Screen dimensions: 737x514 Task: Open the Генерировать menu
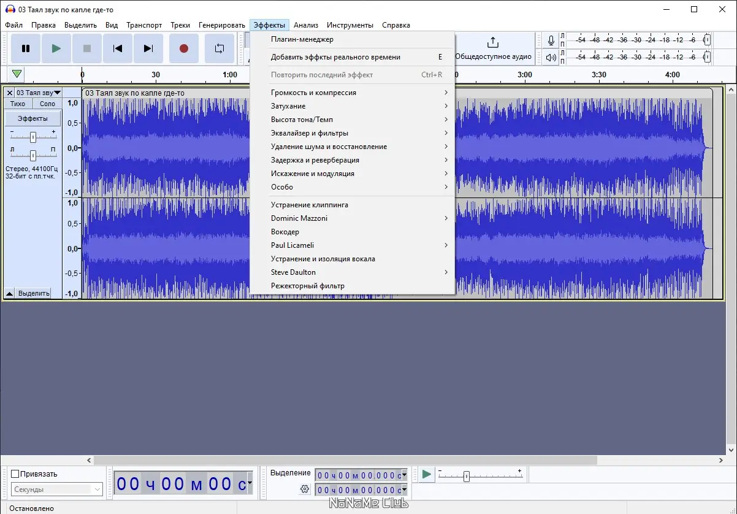[222, 25]
